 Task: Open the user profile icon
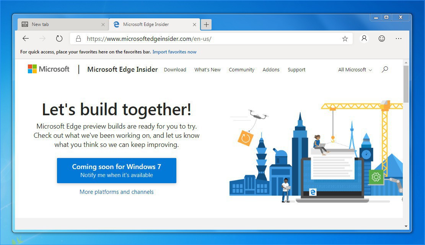coord(364,39)
